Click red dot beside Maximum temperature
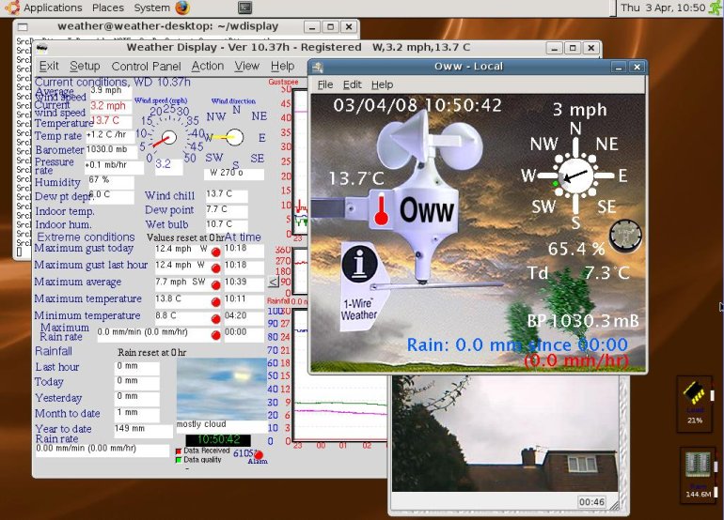The height and width of the screenshot is (520, 724). point(215,302)
